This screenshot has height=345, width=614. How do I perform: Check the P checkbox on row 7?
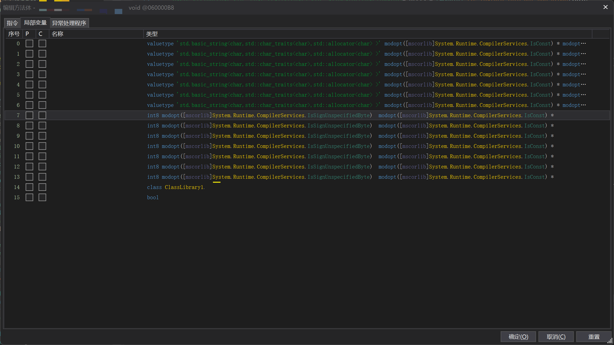tap(29, 115)
